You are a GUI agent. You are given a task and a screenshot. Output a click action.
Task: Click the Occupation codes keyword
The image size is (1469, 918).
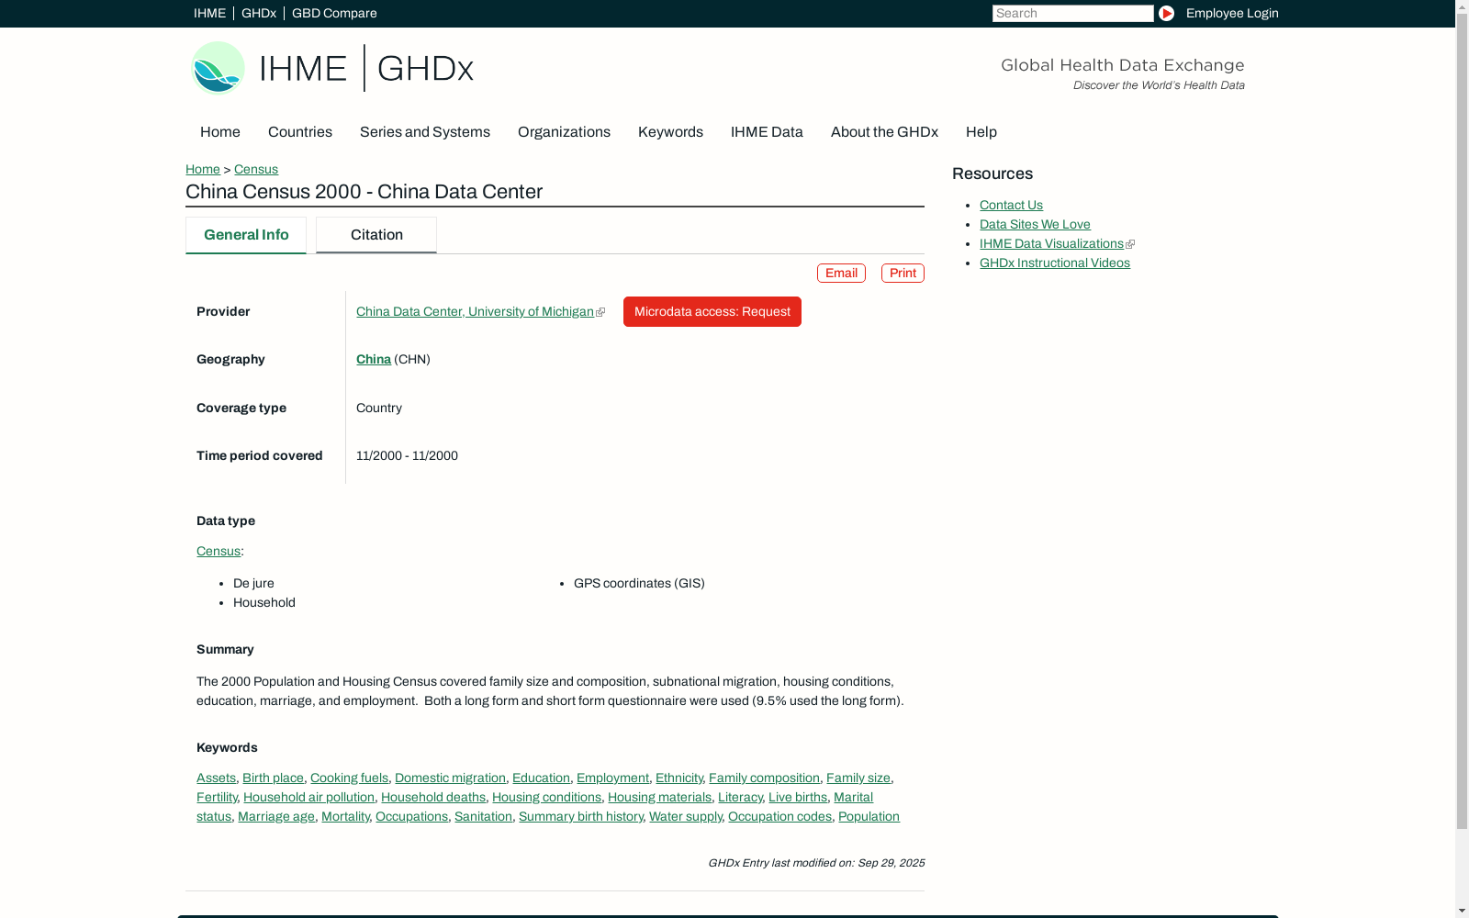(x=779, y=817)
